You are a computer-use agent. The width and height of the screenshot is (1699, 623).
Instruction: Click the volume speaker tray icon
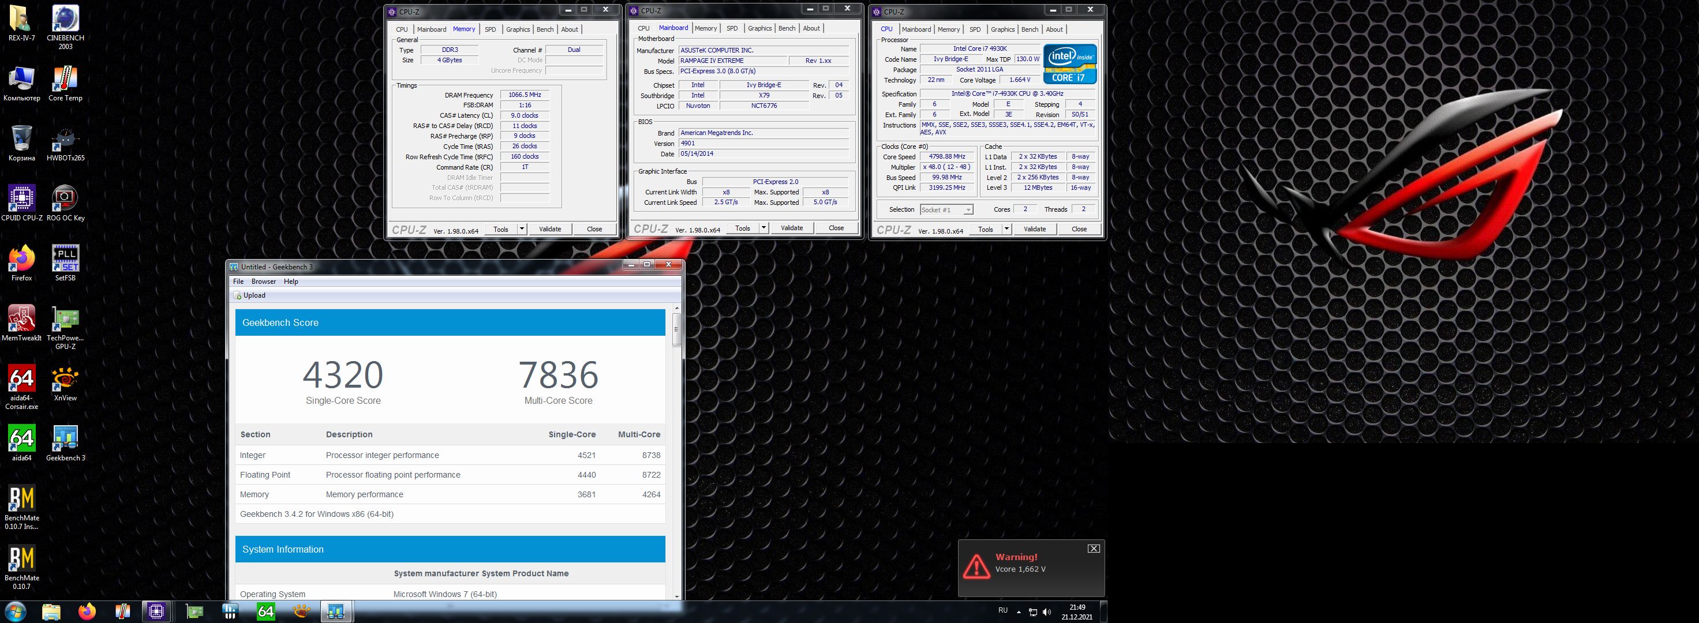pyautogui.click(x=1047, y=613)
